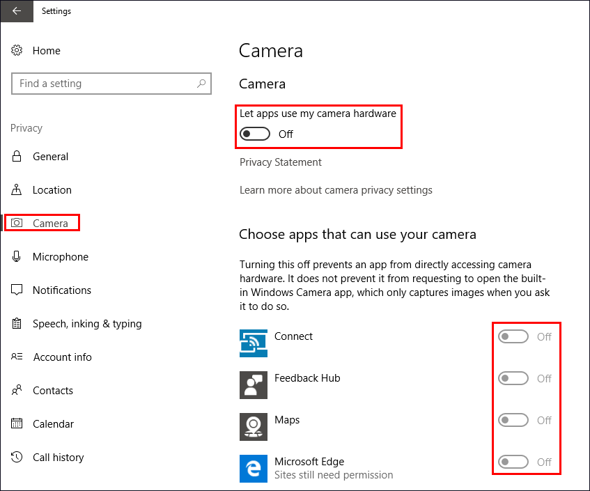Click the Location pin icon
590x491 pixels.
coord(17,189)
